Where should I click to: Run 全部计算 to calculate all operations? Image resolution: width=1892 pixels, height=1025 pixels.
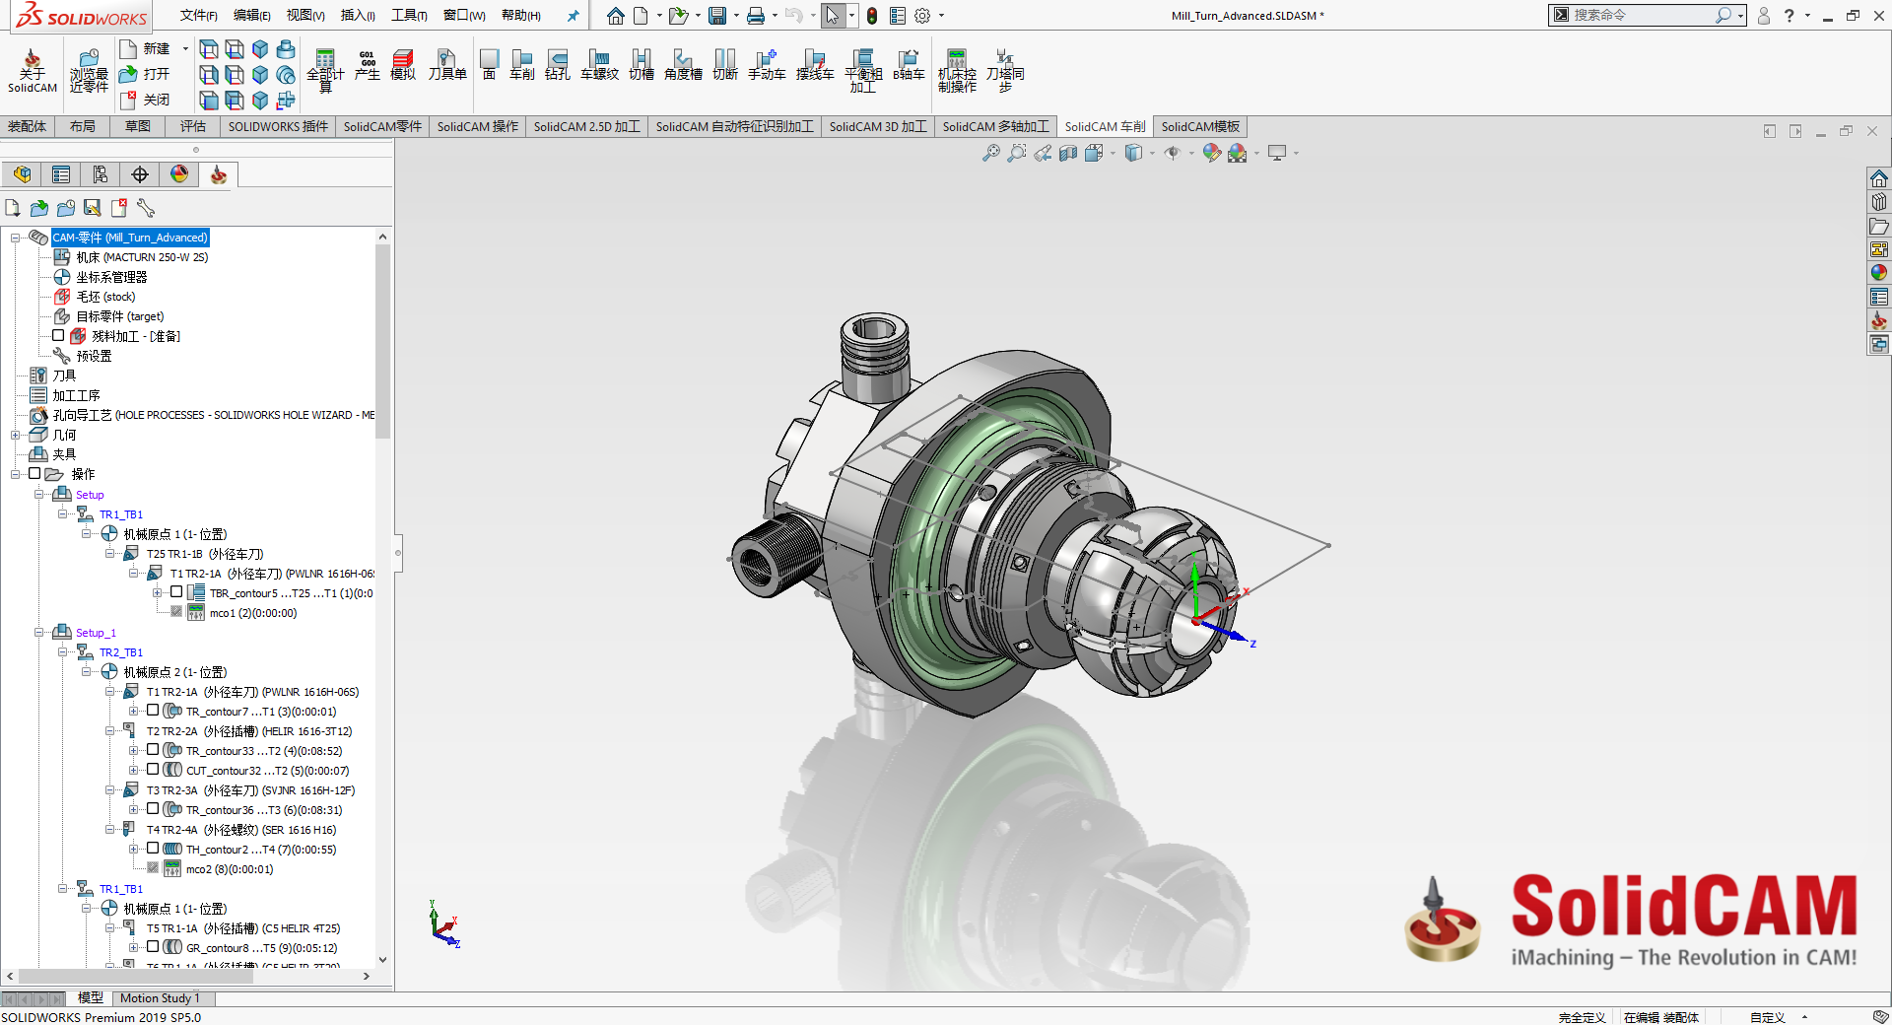click(325, 71)
